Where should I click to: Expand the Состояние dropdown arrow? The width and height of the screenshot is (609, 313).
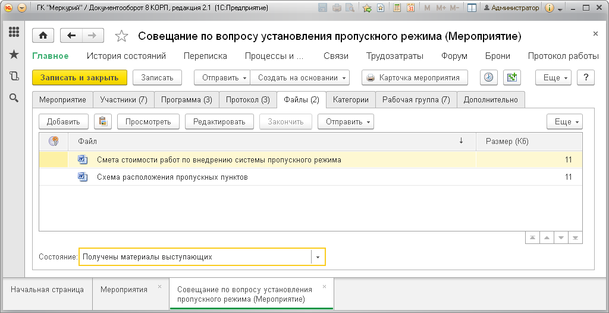(318, 257)
